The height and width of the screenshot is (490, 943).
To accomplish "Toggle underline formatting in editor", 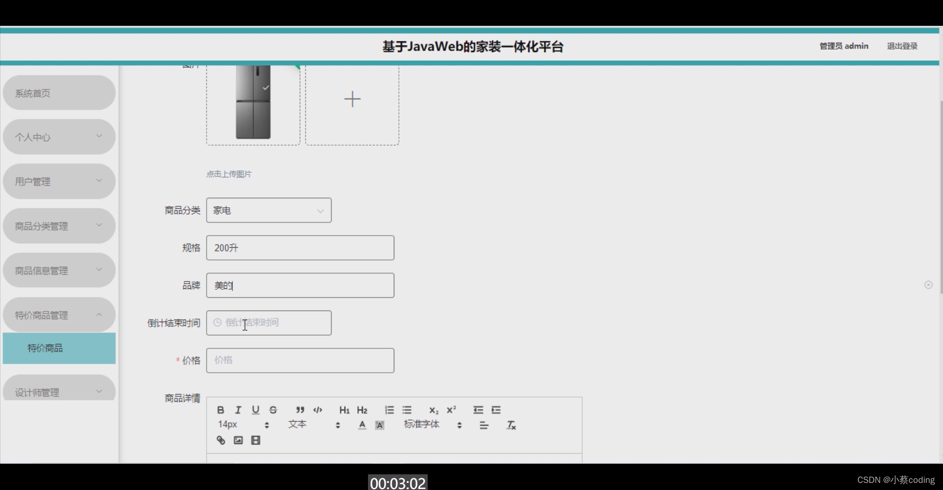I will click(x=256, y=410).
